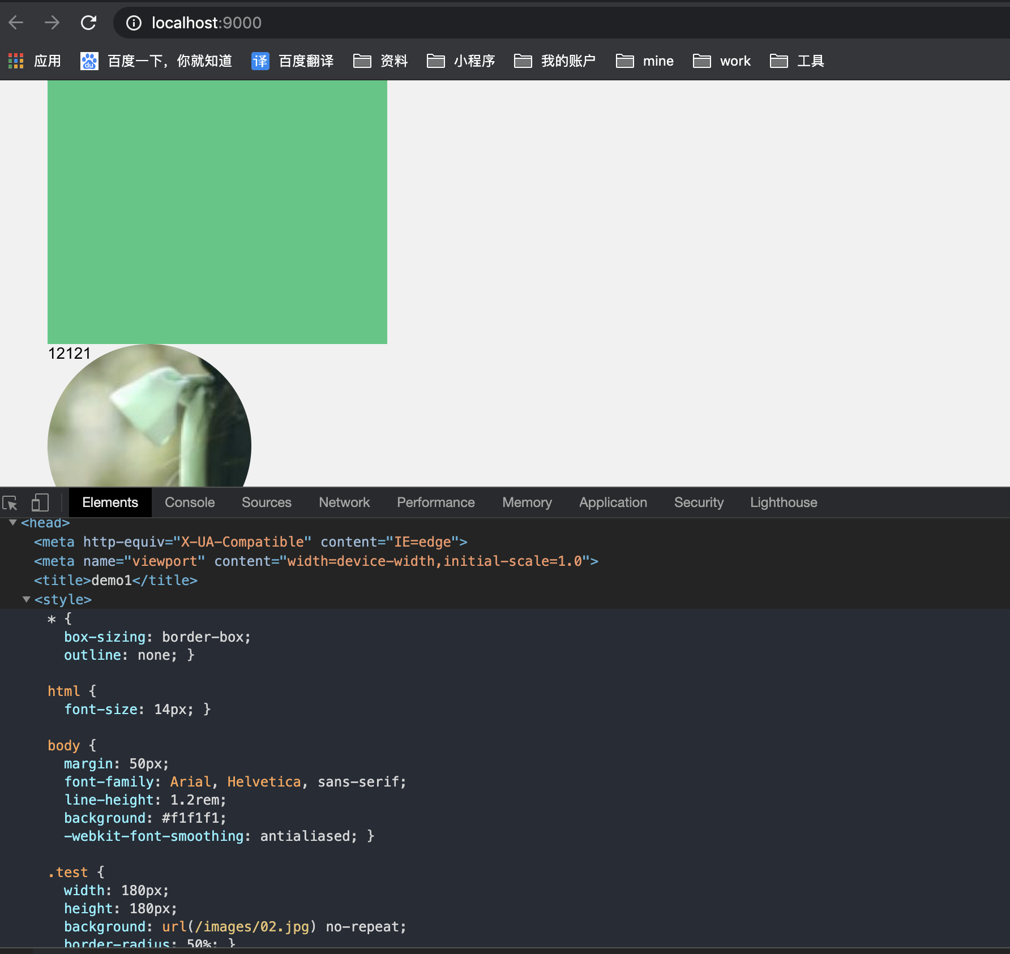This screenshot has width=1010, height=954.
Task: Open the 小程序 bookmark folder
Action: [x=461, y=61]
